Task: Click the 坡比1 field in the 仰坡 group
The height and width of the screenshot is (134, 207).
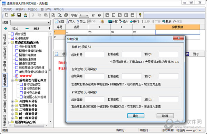Action: click(169, 54)
